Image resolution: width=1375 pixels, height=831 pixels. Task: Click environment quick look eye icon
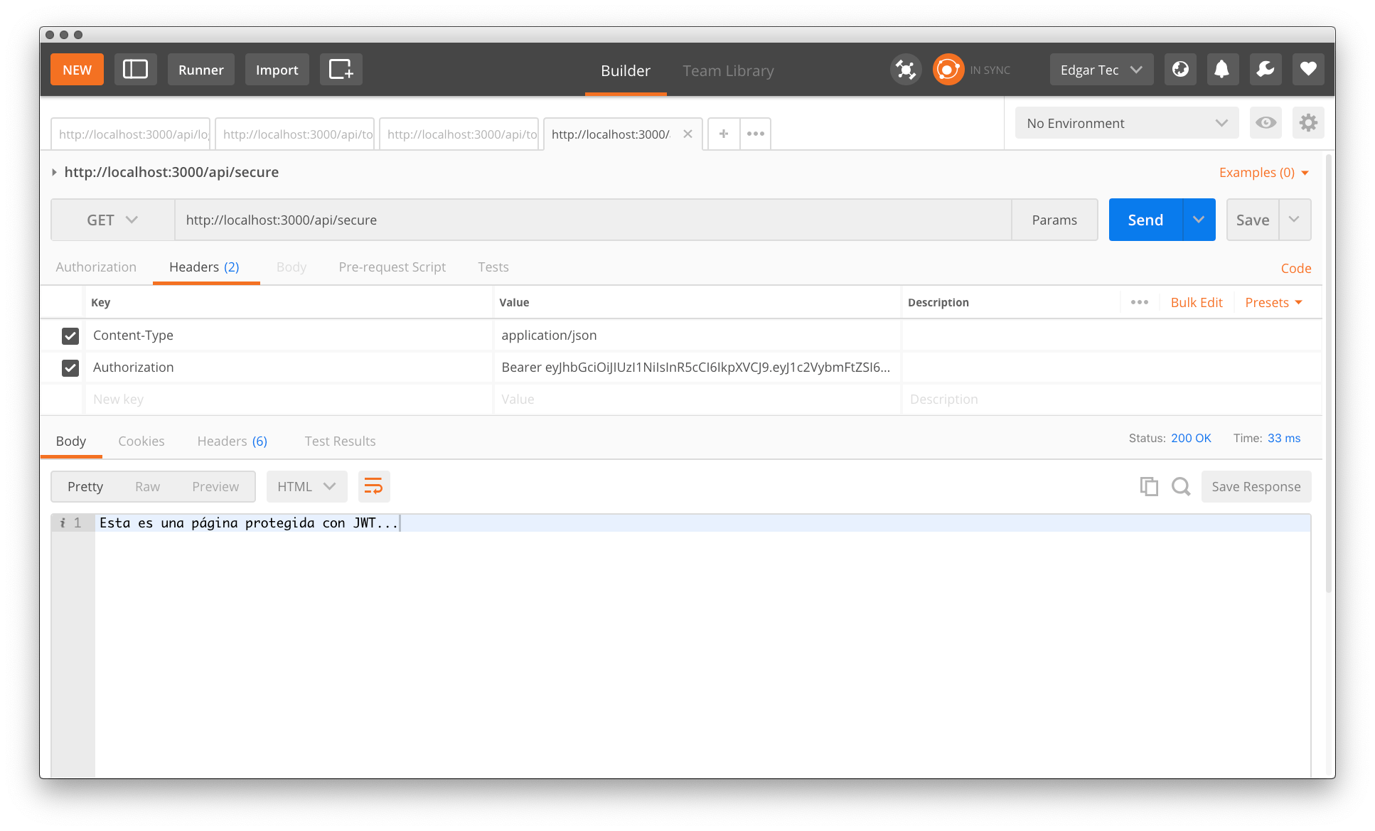coord(1266,123)
